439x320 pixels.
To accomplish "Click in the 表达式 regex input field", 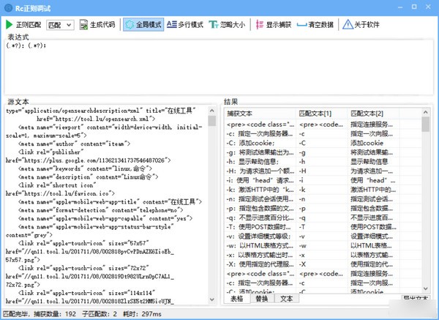I will (x=219, y=66).
